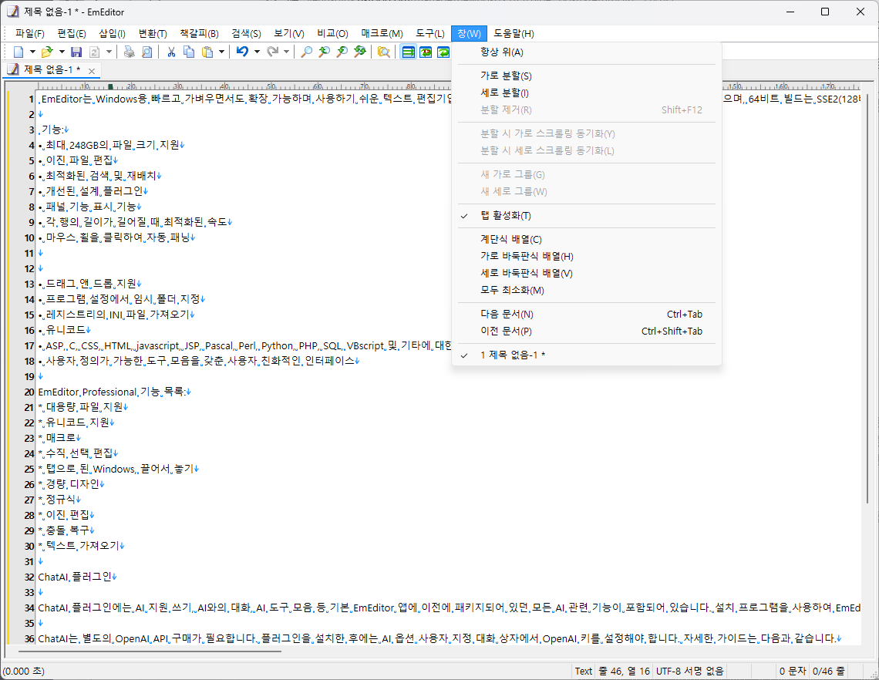Click the Reload document icon
Viewport: 879px width, 680px height.
click(94, 52)
